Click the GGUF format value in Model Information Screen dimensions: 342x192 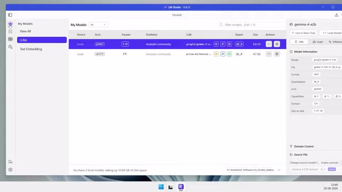(316, 75)
